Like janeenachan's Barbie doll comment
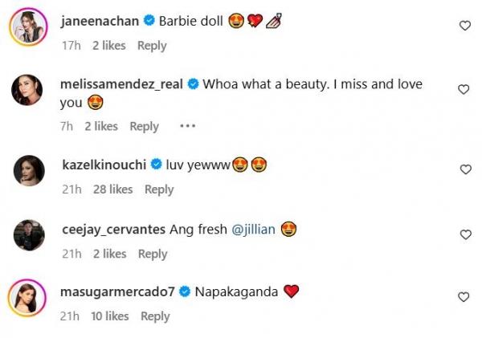The image size is (482, 338). 464,26
